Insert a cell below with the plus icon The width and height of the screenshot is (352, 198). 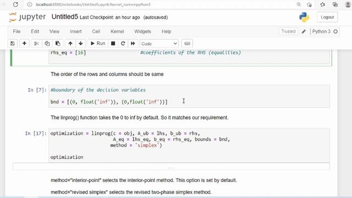[24, 43]
